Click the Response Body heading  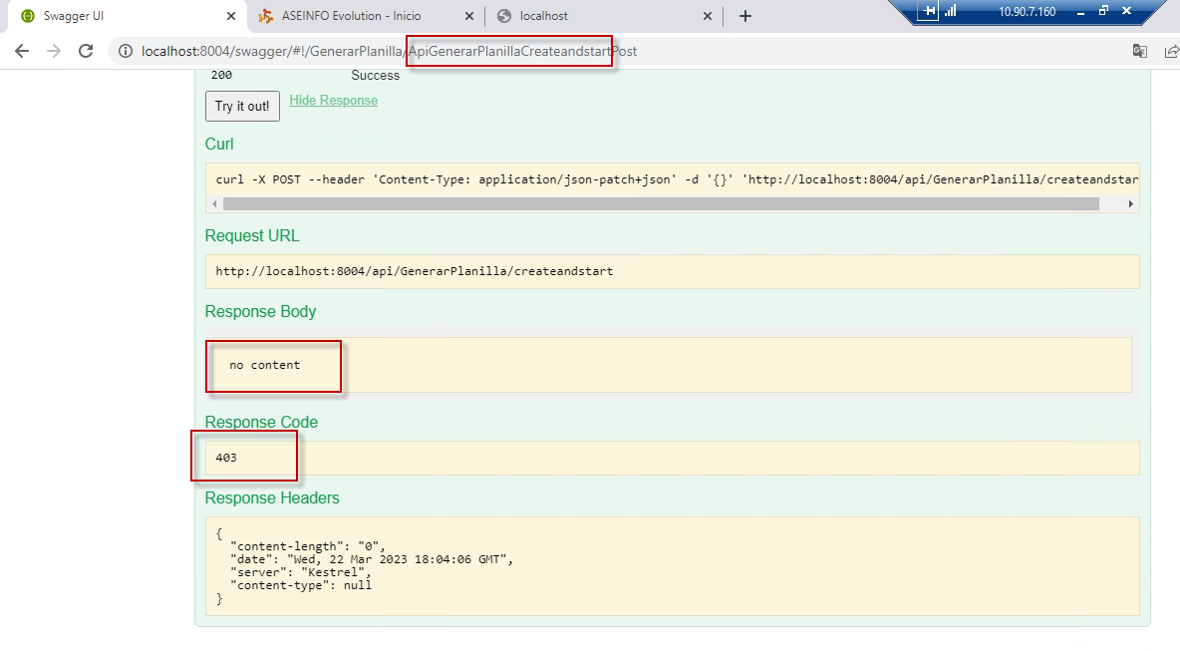click(x=260, y=312)
